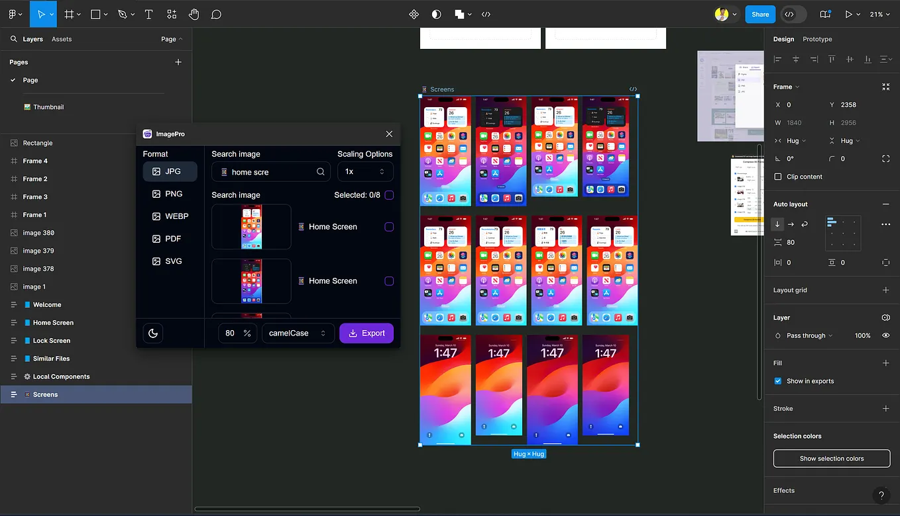Select the Design tab
The width and height of the screenshot is (900, 516).
click(x=783, y=39)
